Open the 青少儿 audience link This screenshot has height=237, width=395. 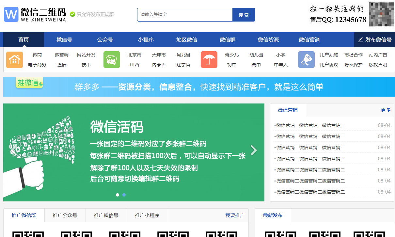tap(232, 55)
